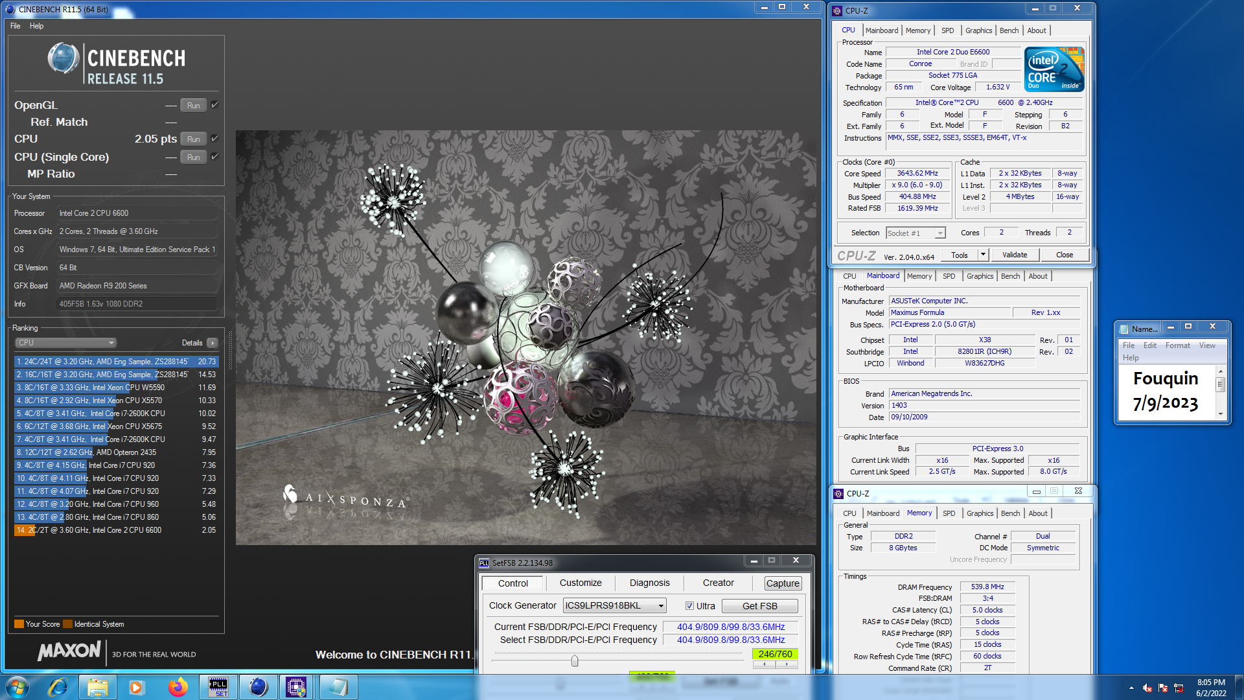Select ranking row 1 24C/24T AMD Eng Sample
This screenshot has width=1244, height=700.
click(116, 362)
